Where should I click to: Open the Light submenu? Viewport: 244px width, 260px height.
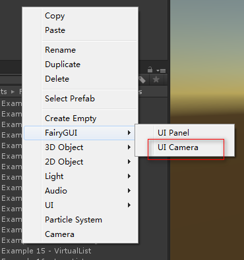80,176
